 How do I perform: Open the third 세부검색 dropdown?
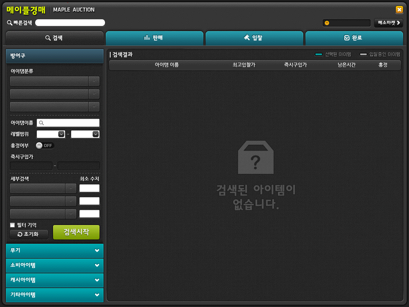tap(43, 214)
